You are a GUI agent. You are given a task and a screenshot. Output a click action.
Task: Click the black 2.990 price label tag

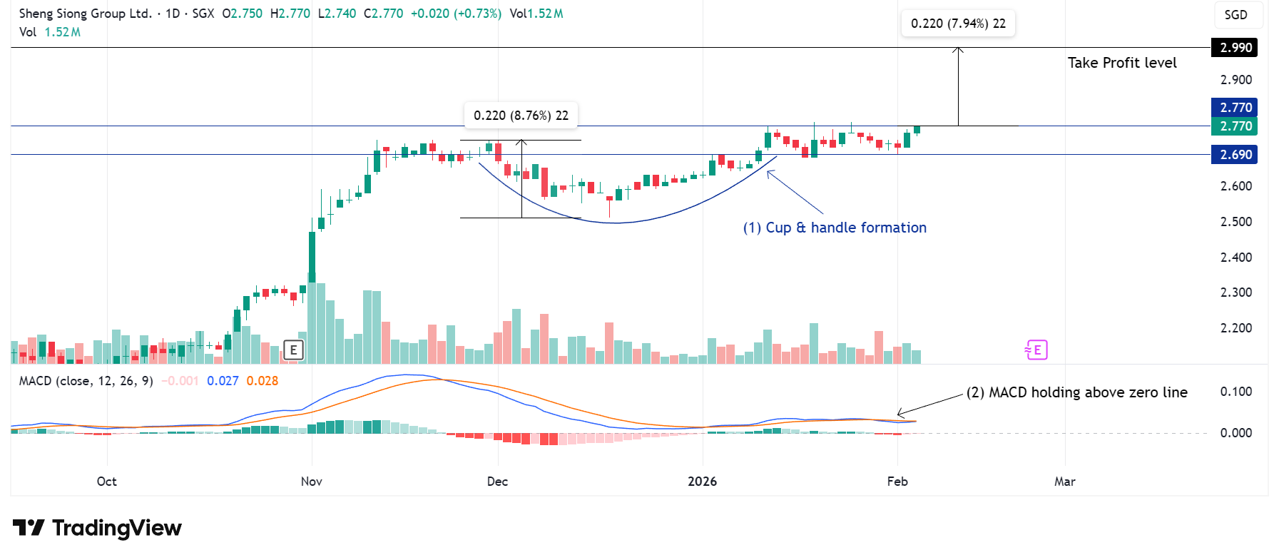click(x=1234, y=48)
